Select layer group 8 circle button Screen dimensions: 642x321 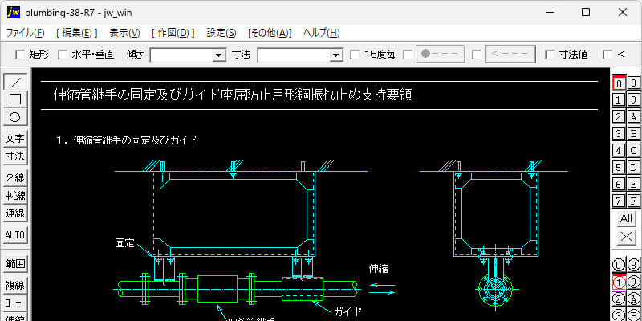633,265
